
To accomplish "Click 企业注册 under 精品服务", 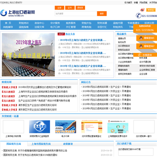I will coord(143,74).
